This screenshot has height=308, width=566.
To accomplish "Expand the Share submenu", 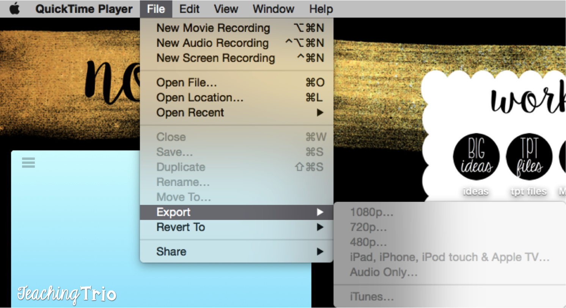I will [237, 251].
